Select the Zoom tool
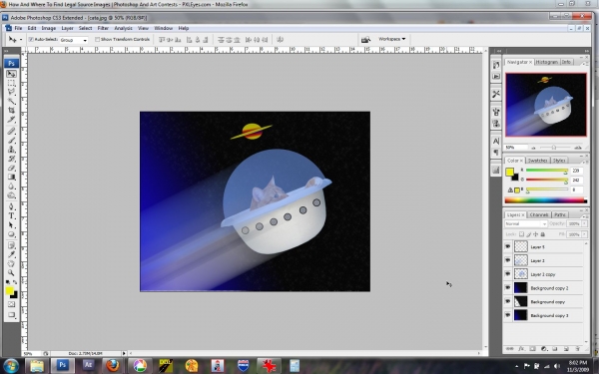The image size is (599, 374). [x=11, y=273]
